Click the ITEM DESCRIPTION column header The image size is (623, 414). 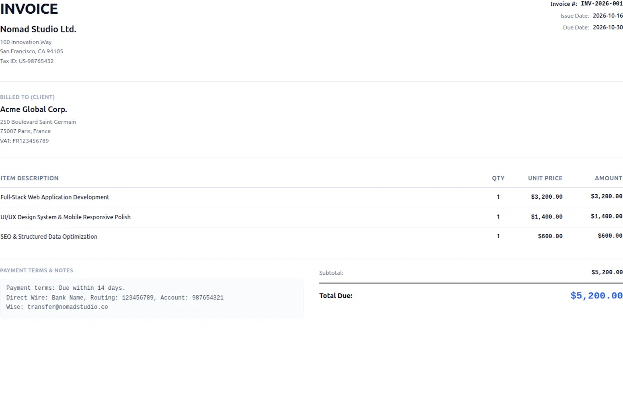(x=30, y=178)
